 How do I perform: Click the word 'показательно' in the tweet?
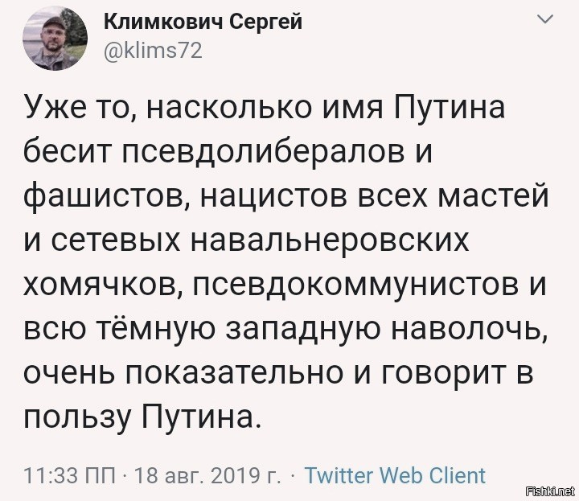tap(234, 374)
